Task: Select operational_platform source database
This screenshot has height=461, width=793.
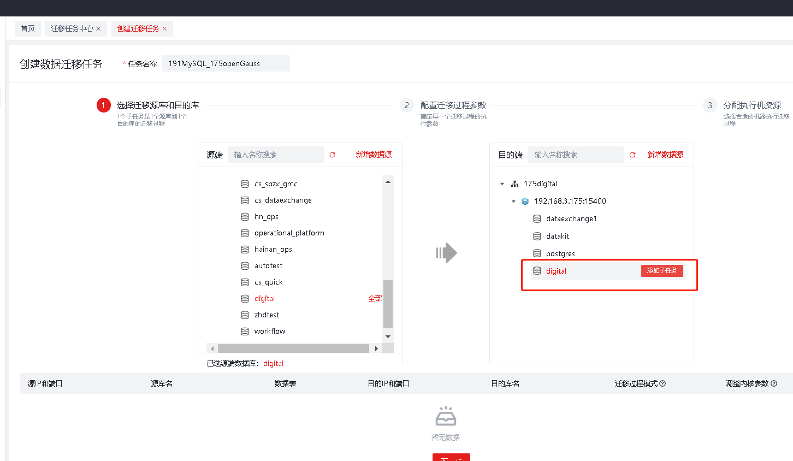Action: 289,233
